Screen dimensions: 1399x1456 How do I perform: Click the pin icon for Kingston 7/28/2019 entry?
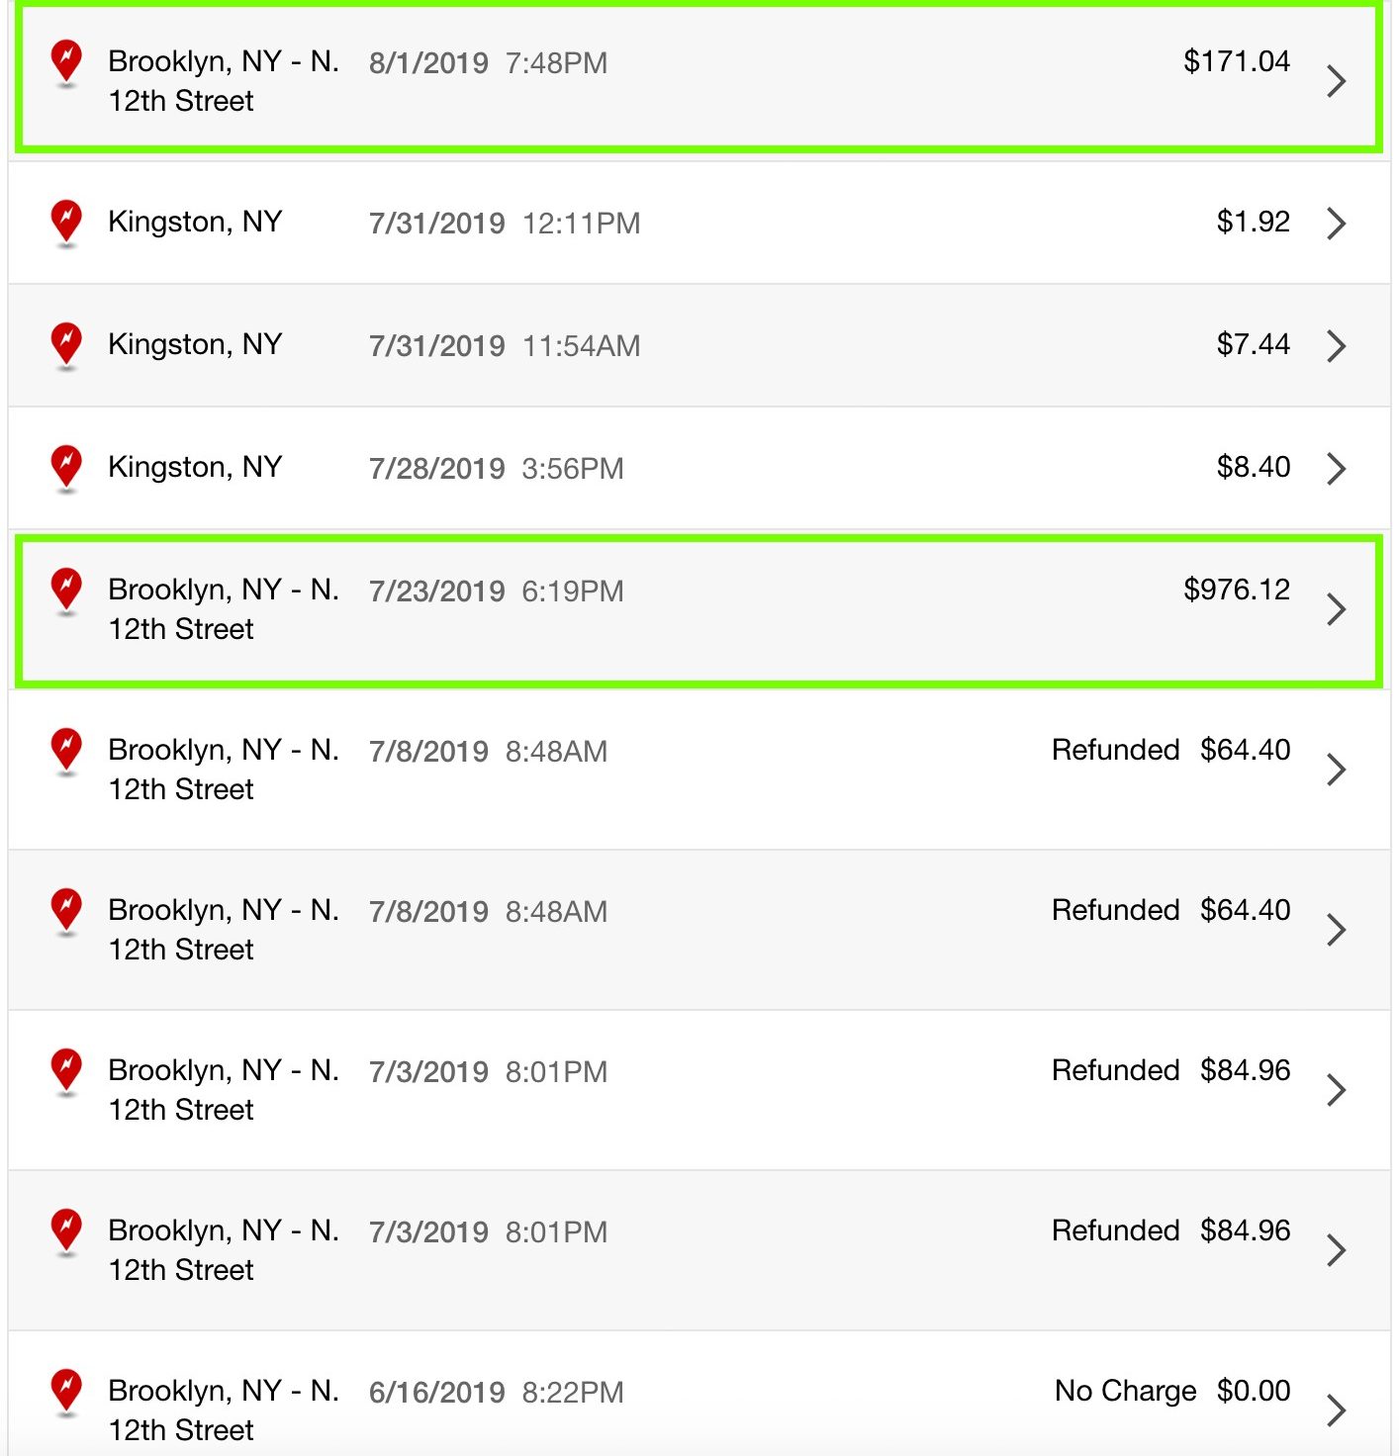pyautogui.click(x=66, y=469)
